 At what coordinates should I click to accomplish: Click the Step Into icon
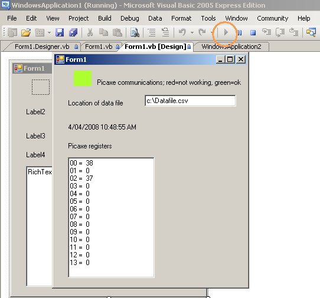tap(266, 32)
